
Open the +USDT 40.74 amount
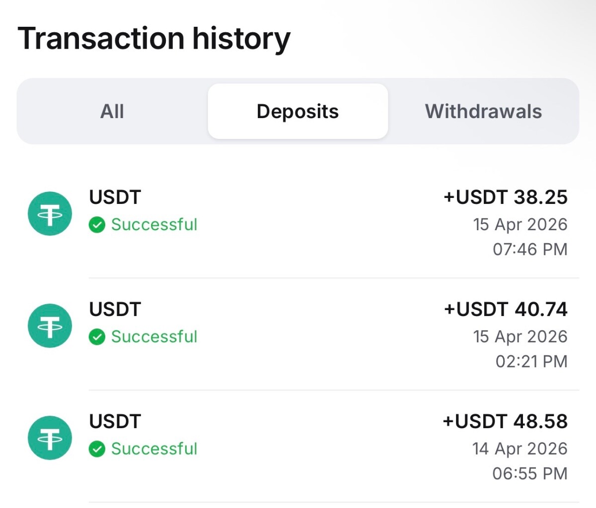(506, 310)
